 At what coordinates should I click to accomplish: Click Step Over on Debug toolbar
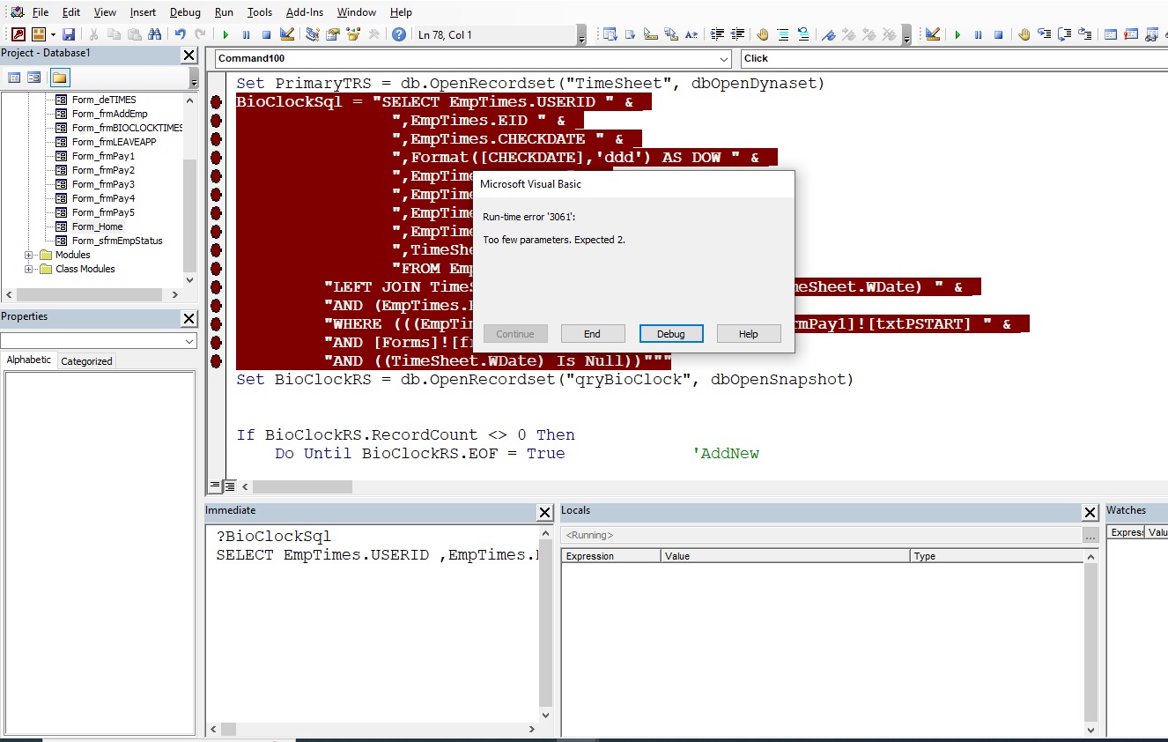click(x=1065, y=34)
